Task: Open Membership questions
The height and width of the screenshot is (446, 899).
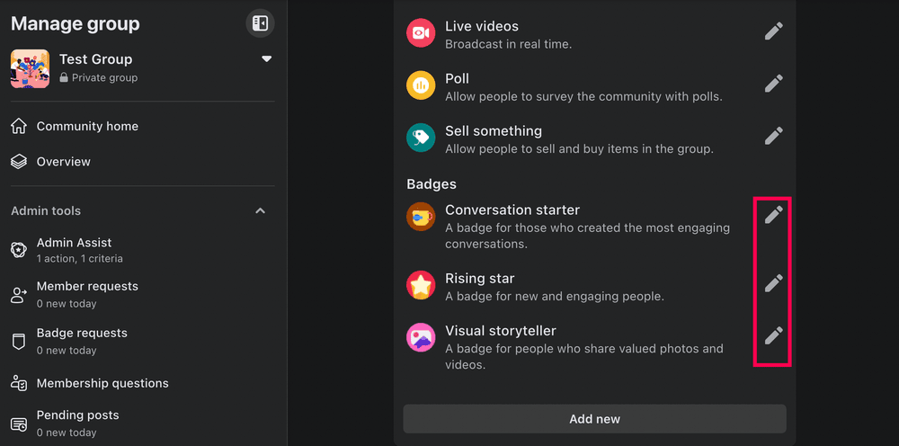Action: pos(102,383)
